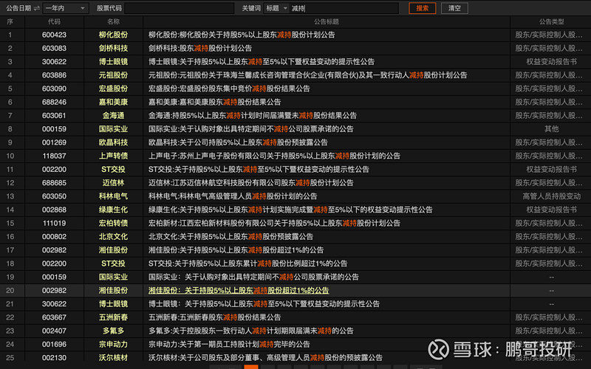Open the 元祖股份 珠海兰馨 announcement title
The height and width of the screenshot is (369, 591).
307,75
